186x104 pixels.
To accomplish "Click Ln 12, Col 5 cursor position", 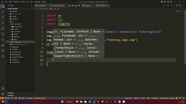I will tap(128, 98).
